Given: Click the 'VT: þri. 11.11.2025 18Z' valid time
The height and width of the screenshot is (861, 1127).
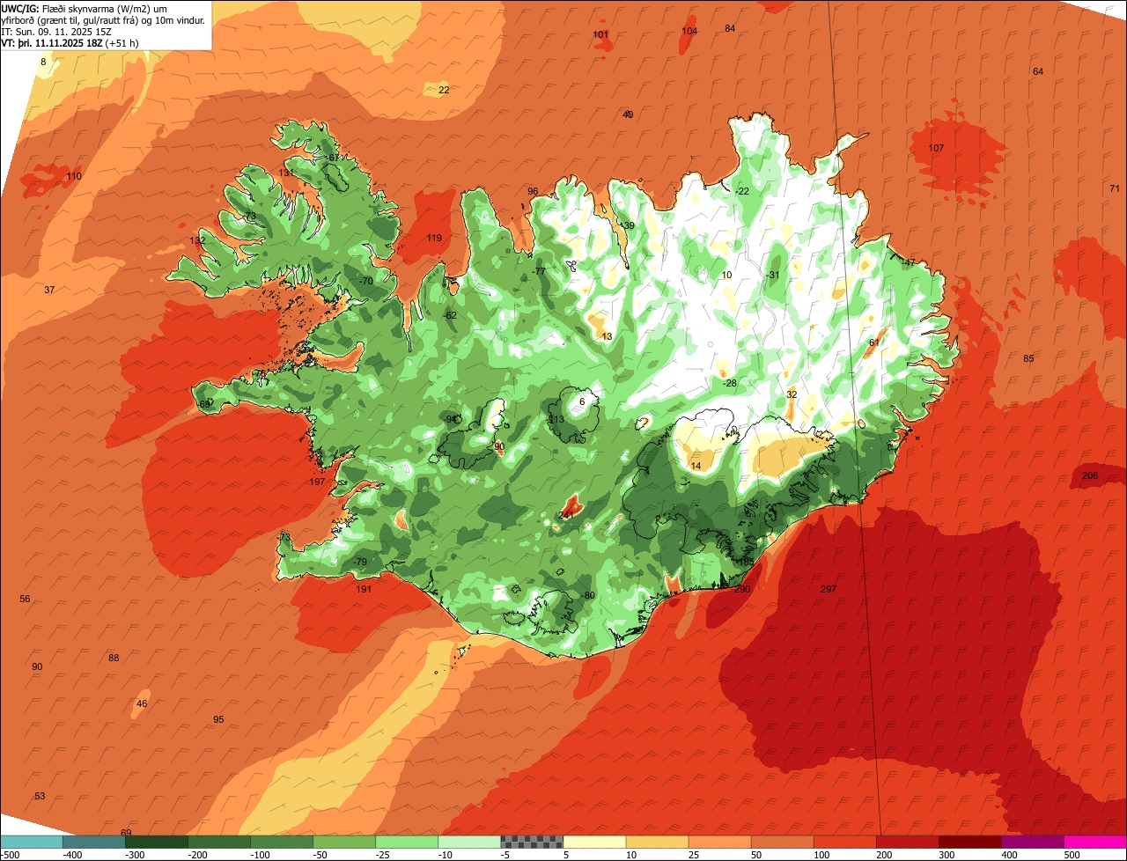Looking at the screenshot, I should pyautogui.click(x=52, y=42).
